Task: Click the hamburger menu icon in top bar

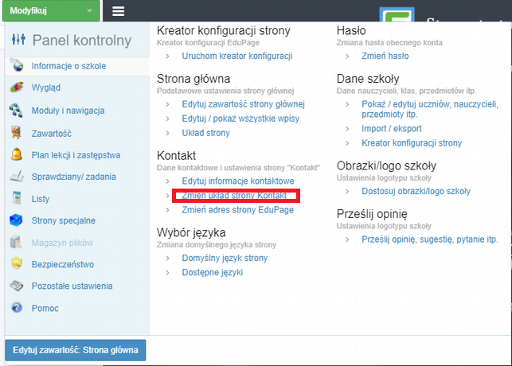Action: pyautogui.click(x=118, y=11)
